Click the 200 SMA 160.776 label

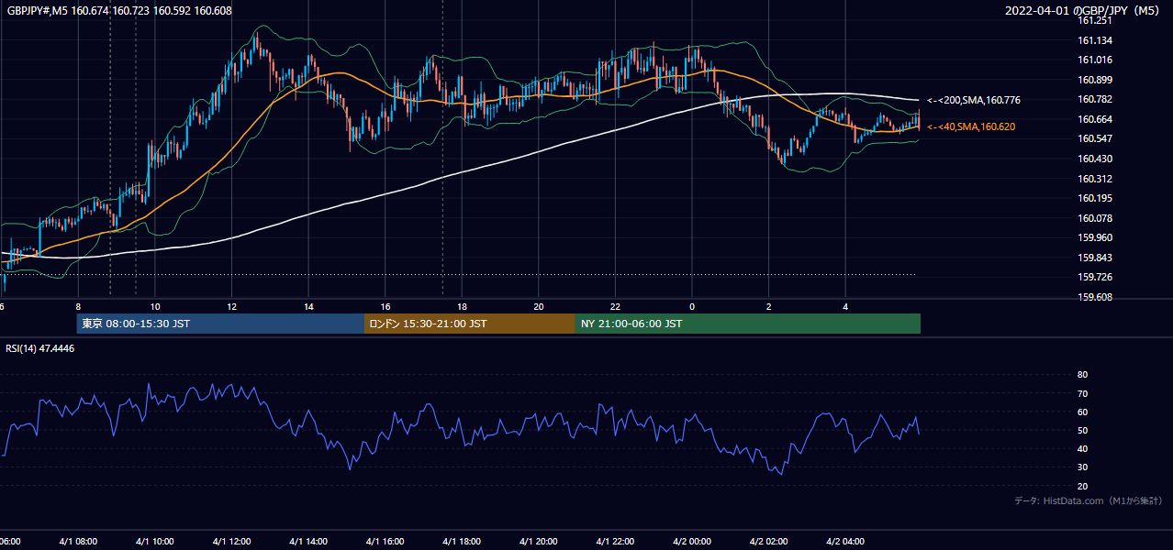(x=974, y=100)
